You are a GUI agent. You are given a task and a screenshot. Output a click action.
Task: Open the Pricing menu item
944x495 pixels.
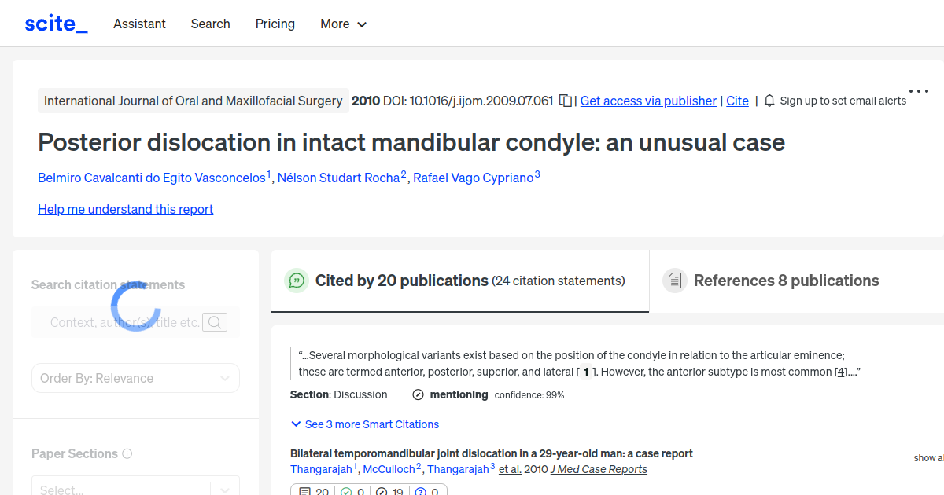[x=275, y=24]
